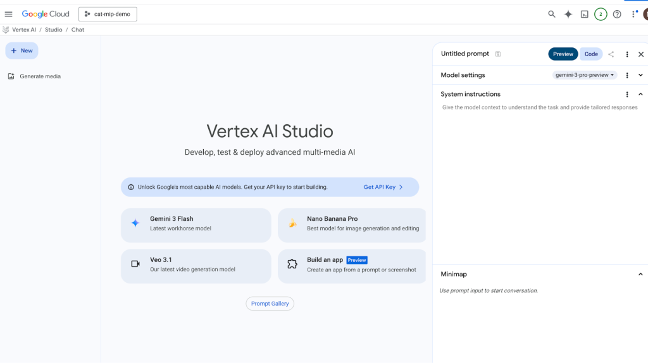This screenshot has height=363, width=648.
Task: Open Gemini assistant sparkle icon
Action: (x=568, y=14)
